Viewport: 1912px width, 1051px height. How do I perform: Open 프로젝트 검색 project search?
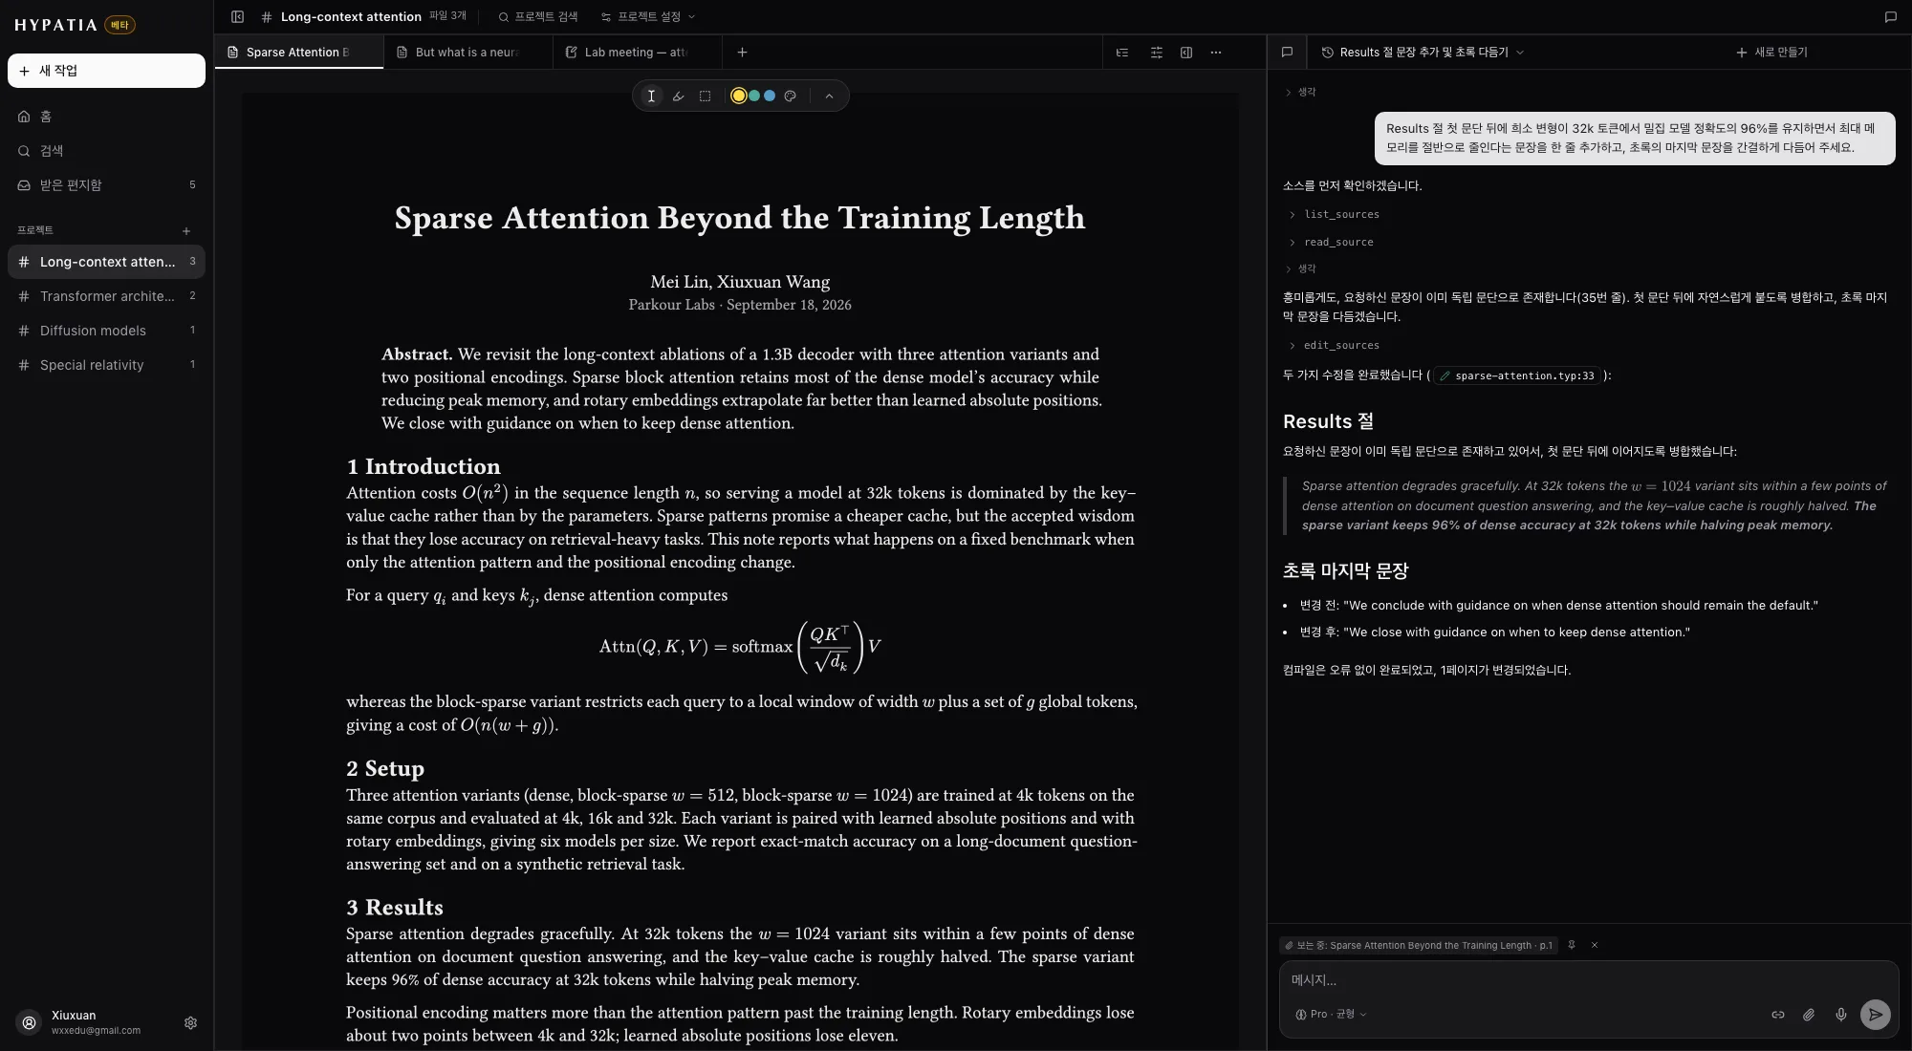coord(537,16)
